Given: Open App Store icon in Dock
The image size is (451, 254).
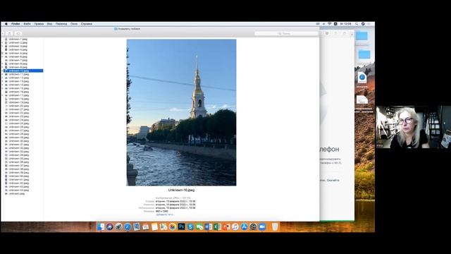Looking at the screenshot, I should (x=244, y=227).
